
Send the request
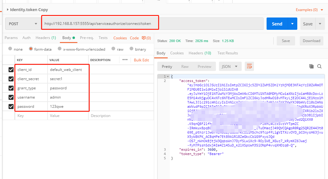[277, 24]
